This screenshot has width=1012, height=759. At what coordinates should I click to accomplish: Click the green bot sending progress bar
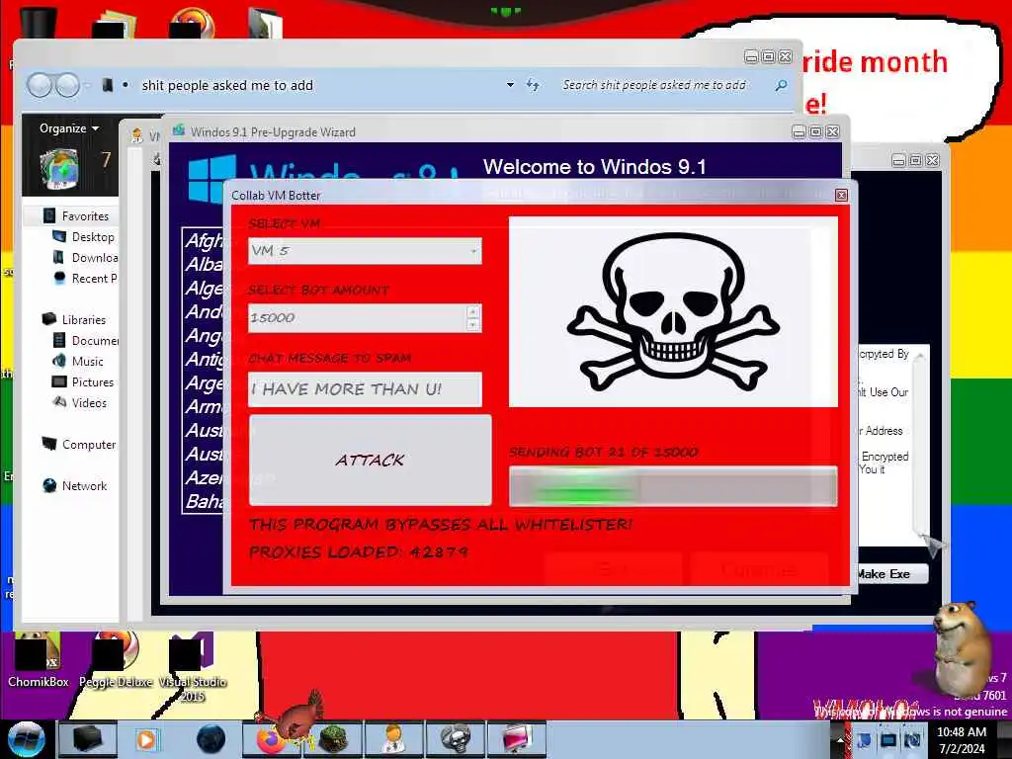[x=673, y=486]
